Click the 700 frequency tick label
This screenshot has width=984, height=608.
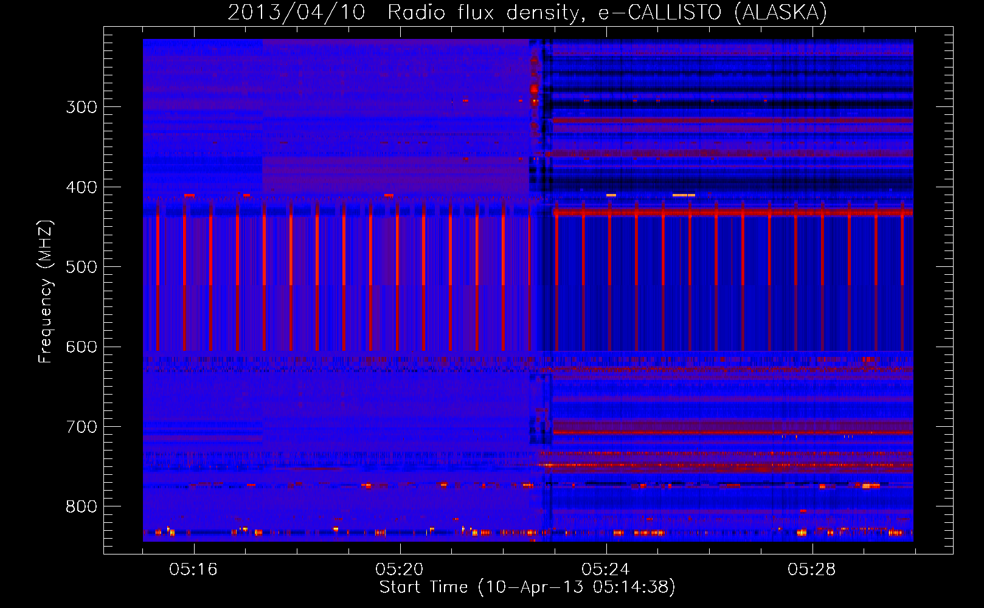[x=81, y=427]
